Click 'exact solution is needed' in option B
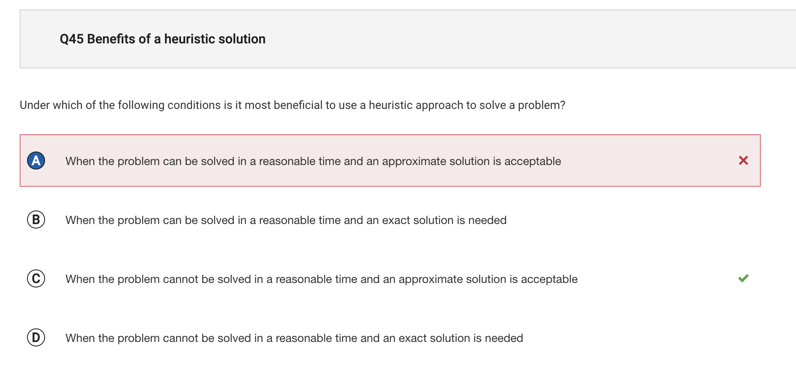 [444, 220]
